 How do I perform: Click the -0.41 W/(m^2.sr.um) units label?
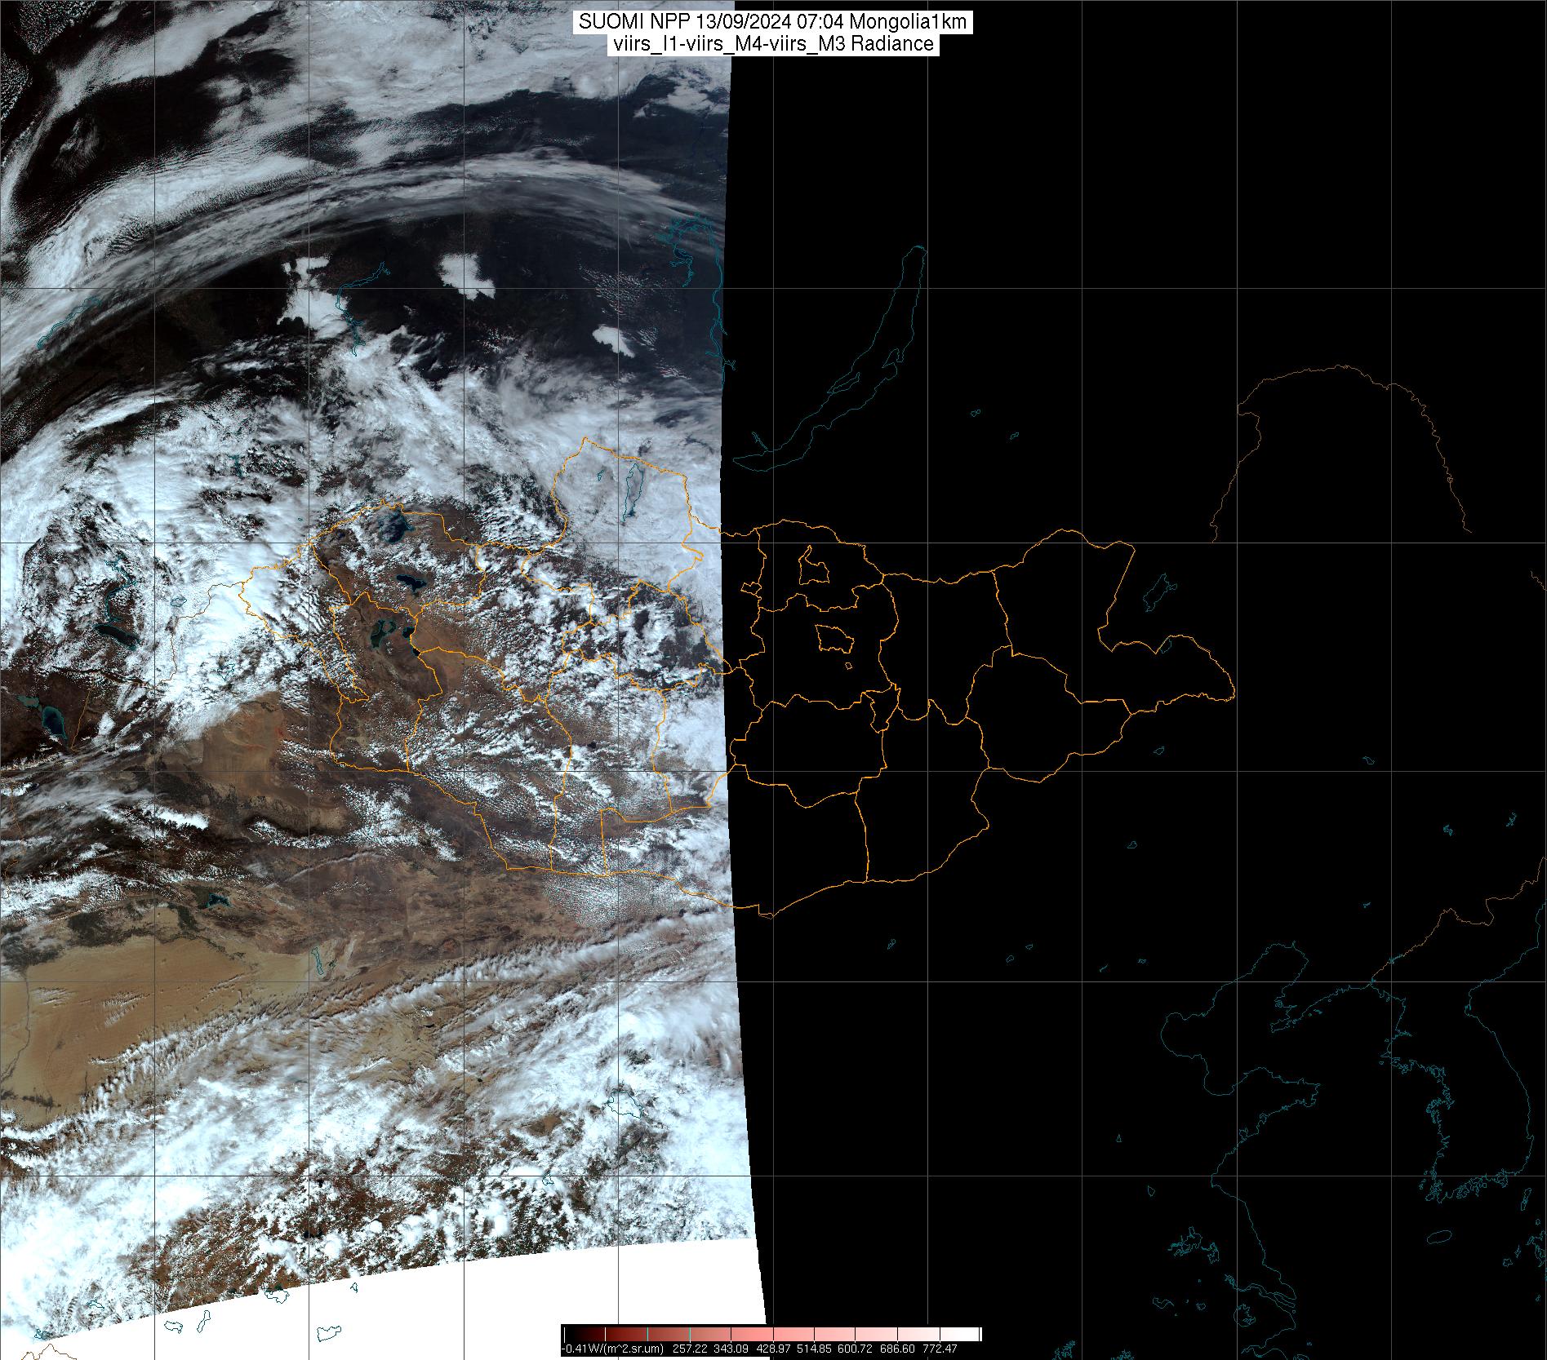pos(612,1349)
